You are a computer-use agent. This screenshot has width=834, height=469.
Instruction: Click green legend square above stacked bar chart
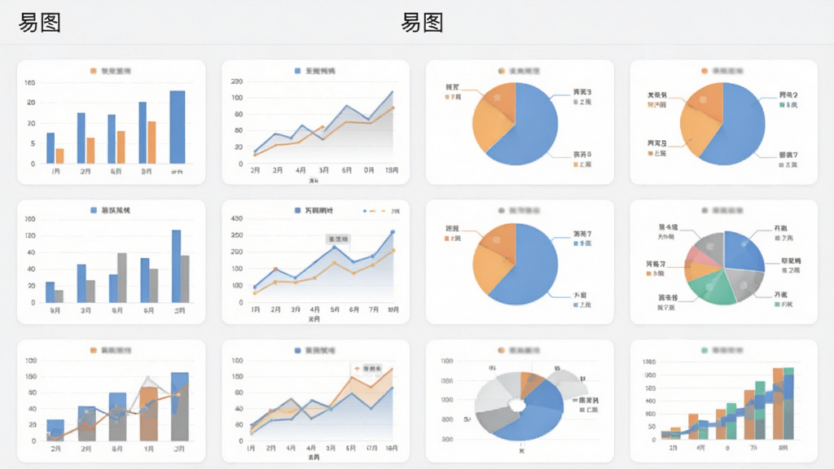[x=705, y=350]
